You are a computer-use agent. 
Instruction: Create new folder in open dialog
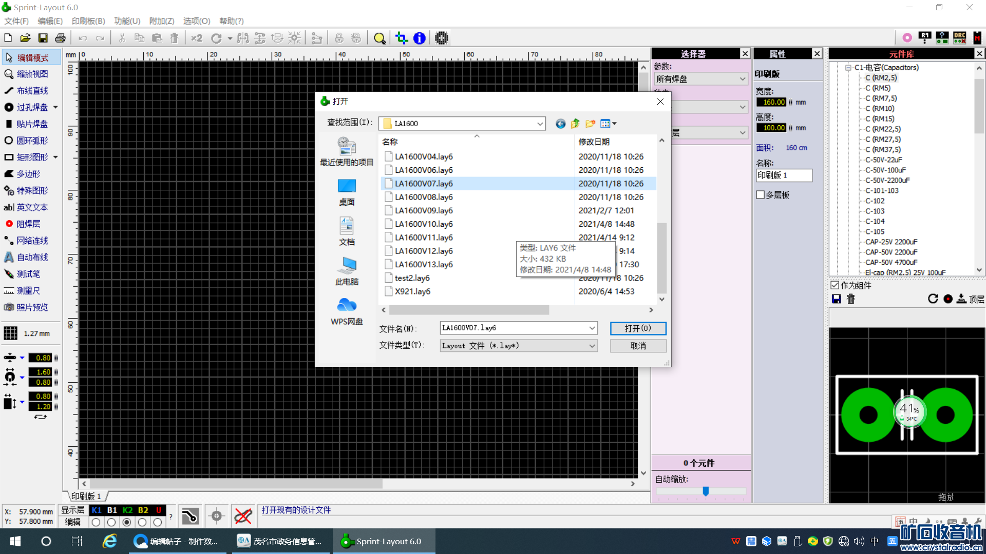pyautogui.click(x=591, y=124)
